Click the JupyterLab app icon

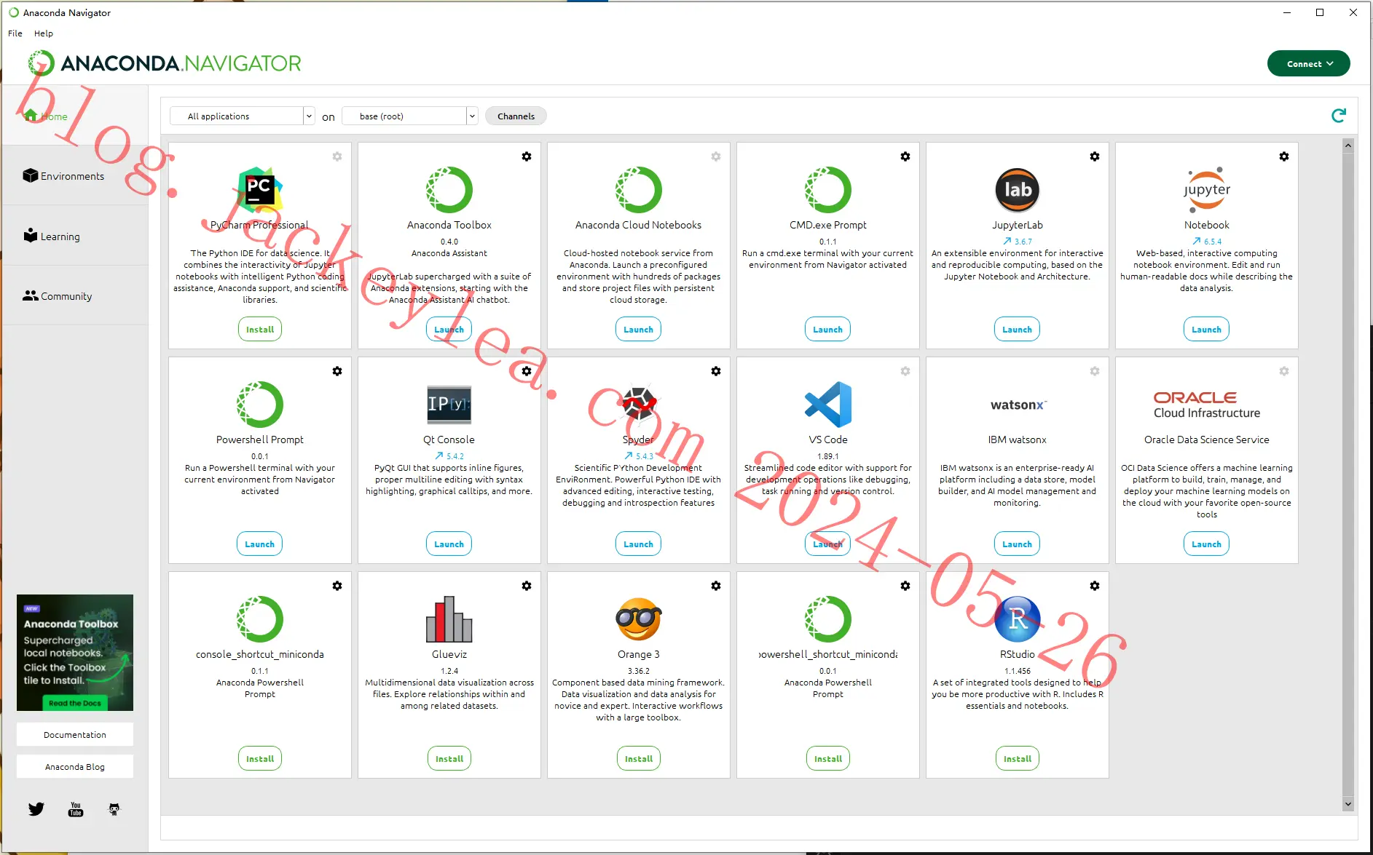(x=1018, y=189)
